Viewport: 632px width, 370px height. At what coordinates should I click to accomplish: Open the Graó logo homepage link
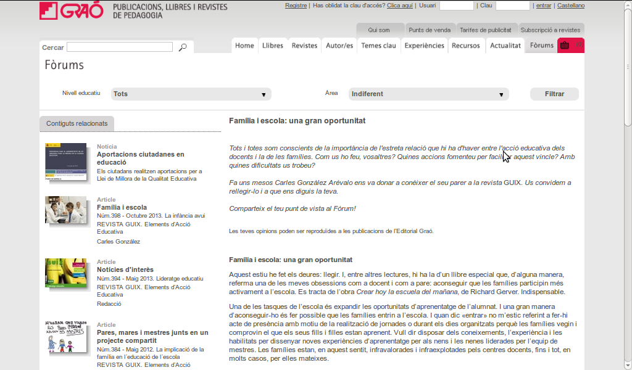72,10
